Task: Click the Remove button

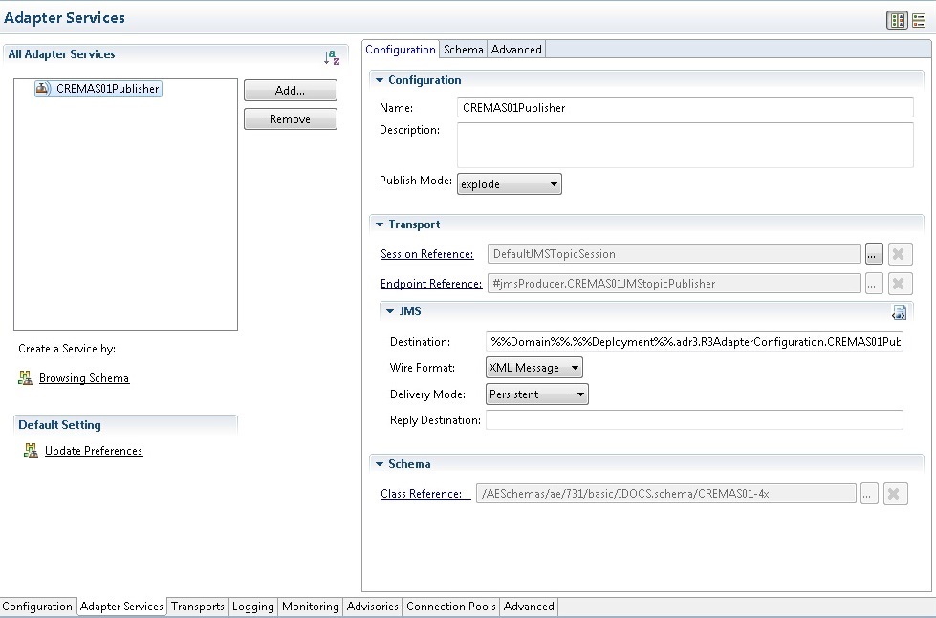Action: click(x=290, y=119)
